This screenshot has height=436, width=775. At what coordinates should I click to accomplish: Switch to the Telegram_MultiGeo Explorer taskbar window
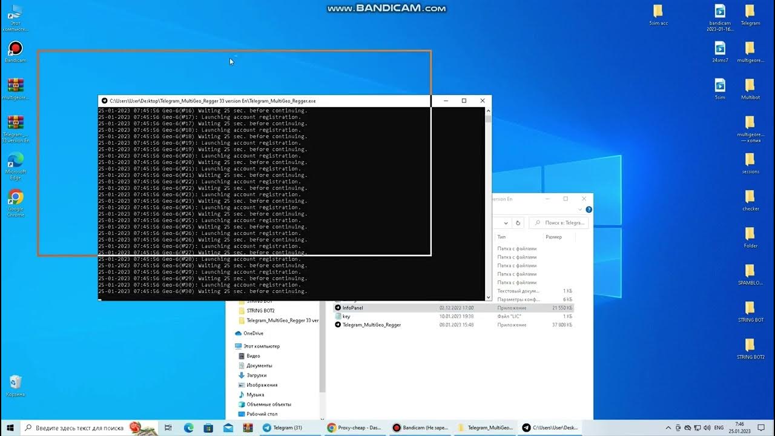click(x=485, y=428)
